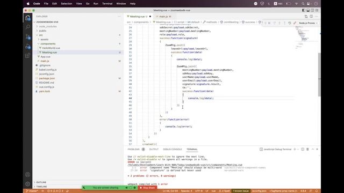Click the Ln 44 cursor position status item

(x=170, y=191)
